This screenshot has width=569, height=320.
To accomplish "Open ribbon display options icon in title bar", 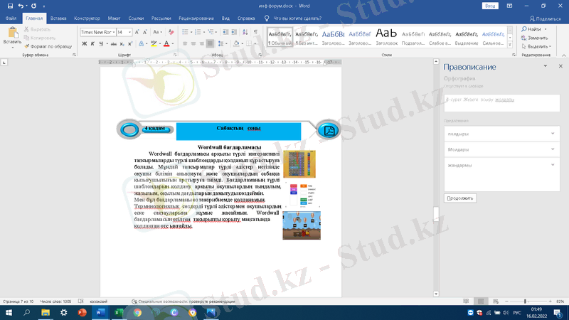I will click(509, 6).
